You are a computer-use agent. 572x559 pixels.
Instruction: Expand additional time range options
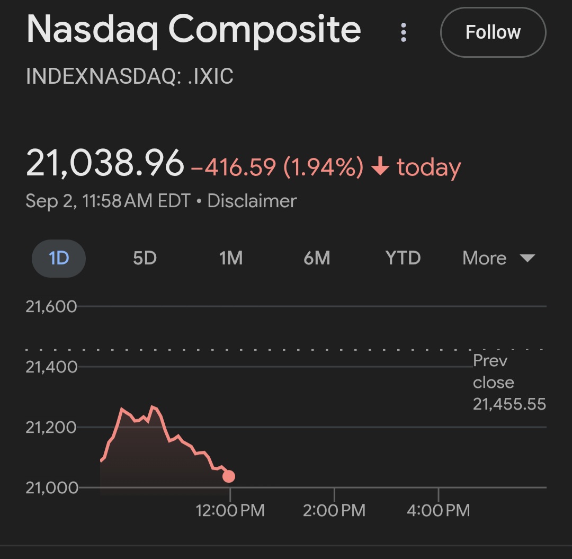[498, 259]
